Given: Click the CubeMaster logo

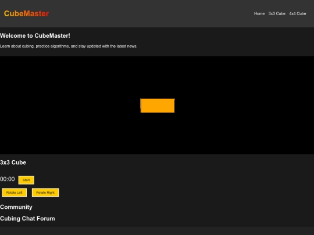Looking at the screenshot, I should (26, 13).
